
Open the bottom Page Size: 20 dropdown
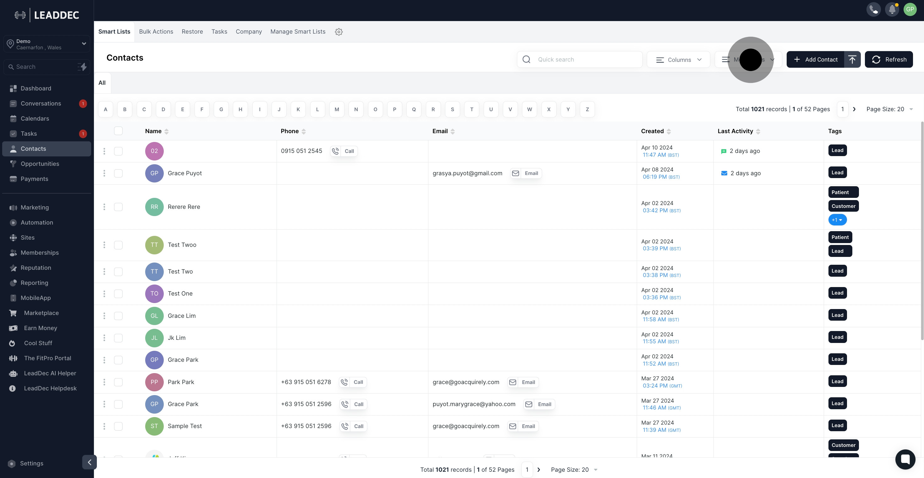[x=574, y=470]
